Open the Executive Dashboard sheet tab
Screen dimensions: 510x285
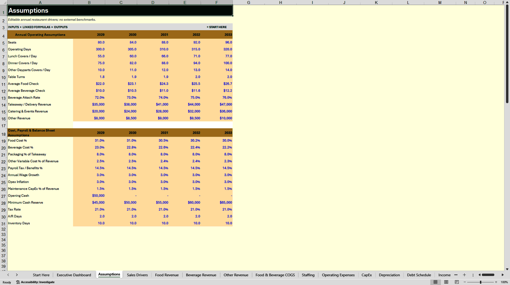[x=74, y=275]
